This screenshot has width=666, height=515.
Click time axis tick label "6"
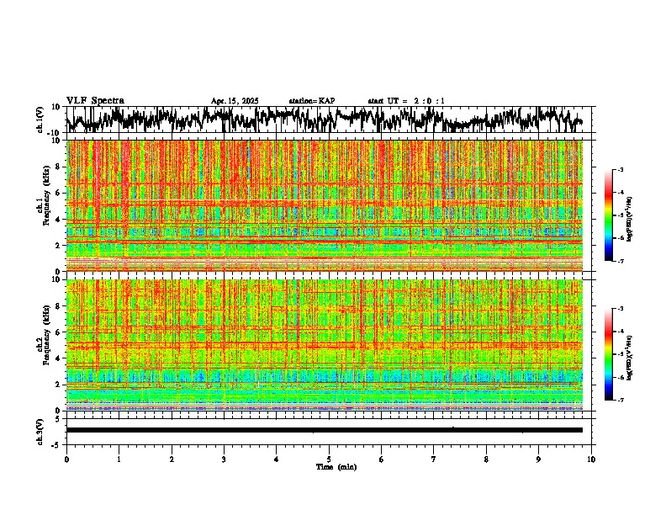(382, 459)
